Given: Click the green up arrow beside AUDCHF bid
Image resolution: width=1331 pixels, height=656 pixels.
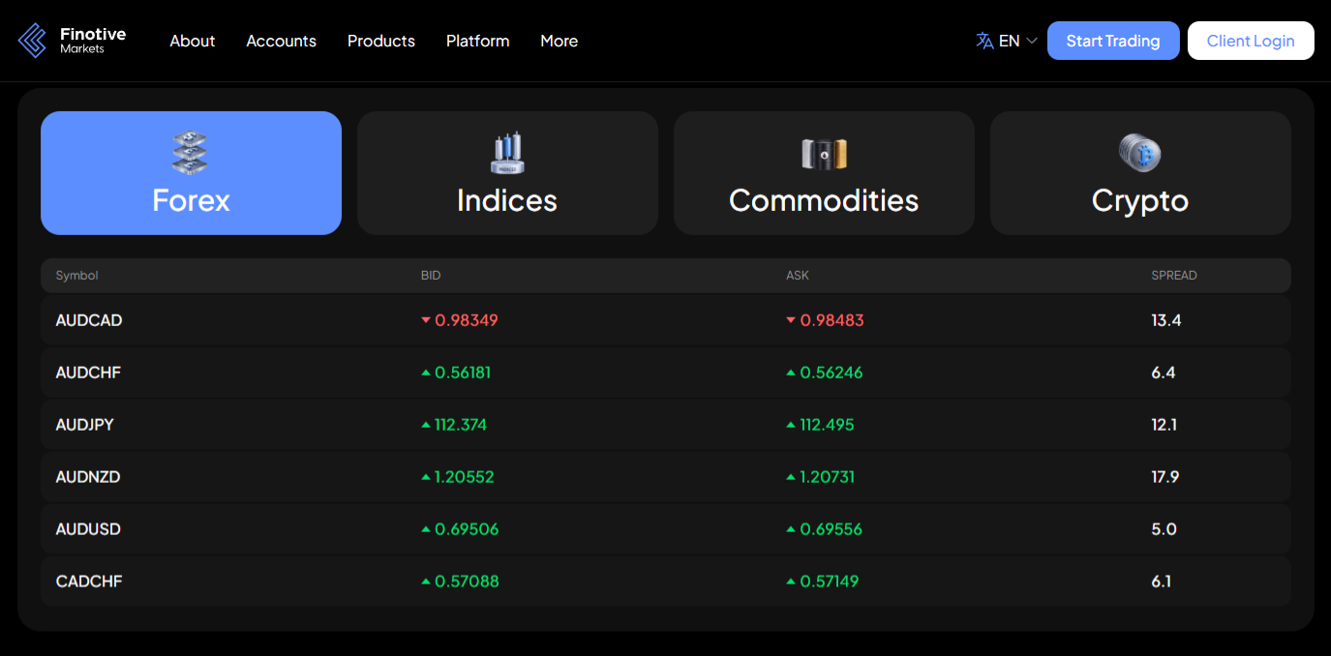Looking at the screenshot, I should [x=426, y=373].
